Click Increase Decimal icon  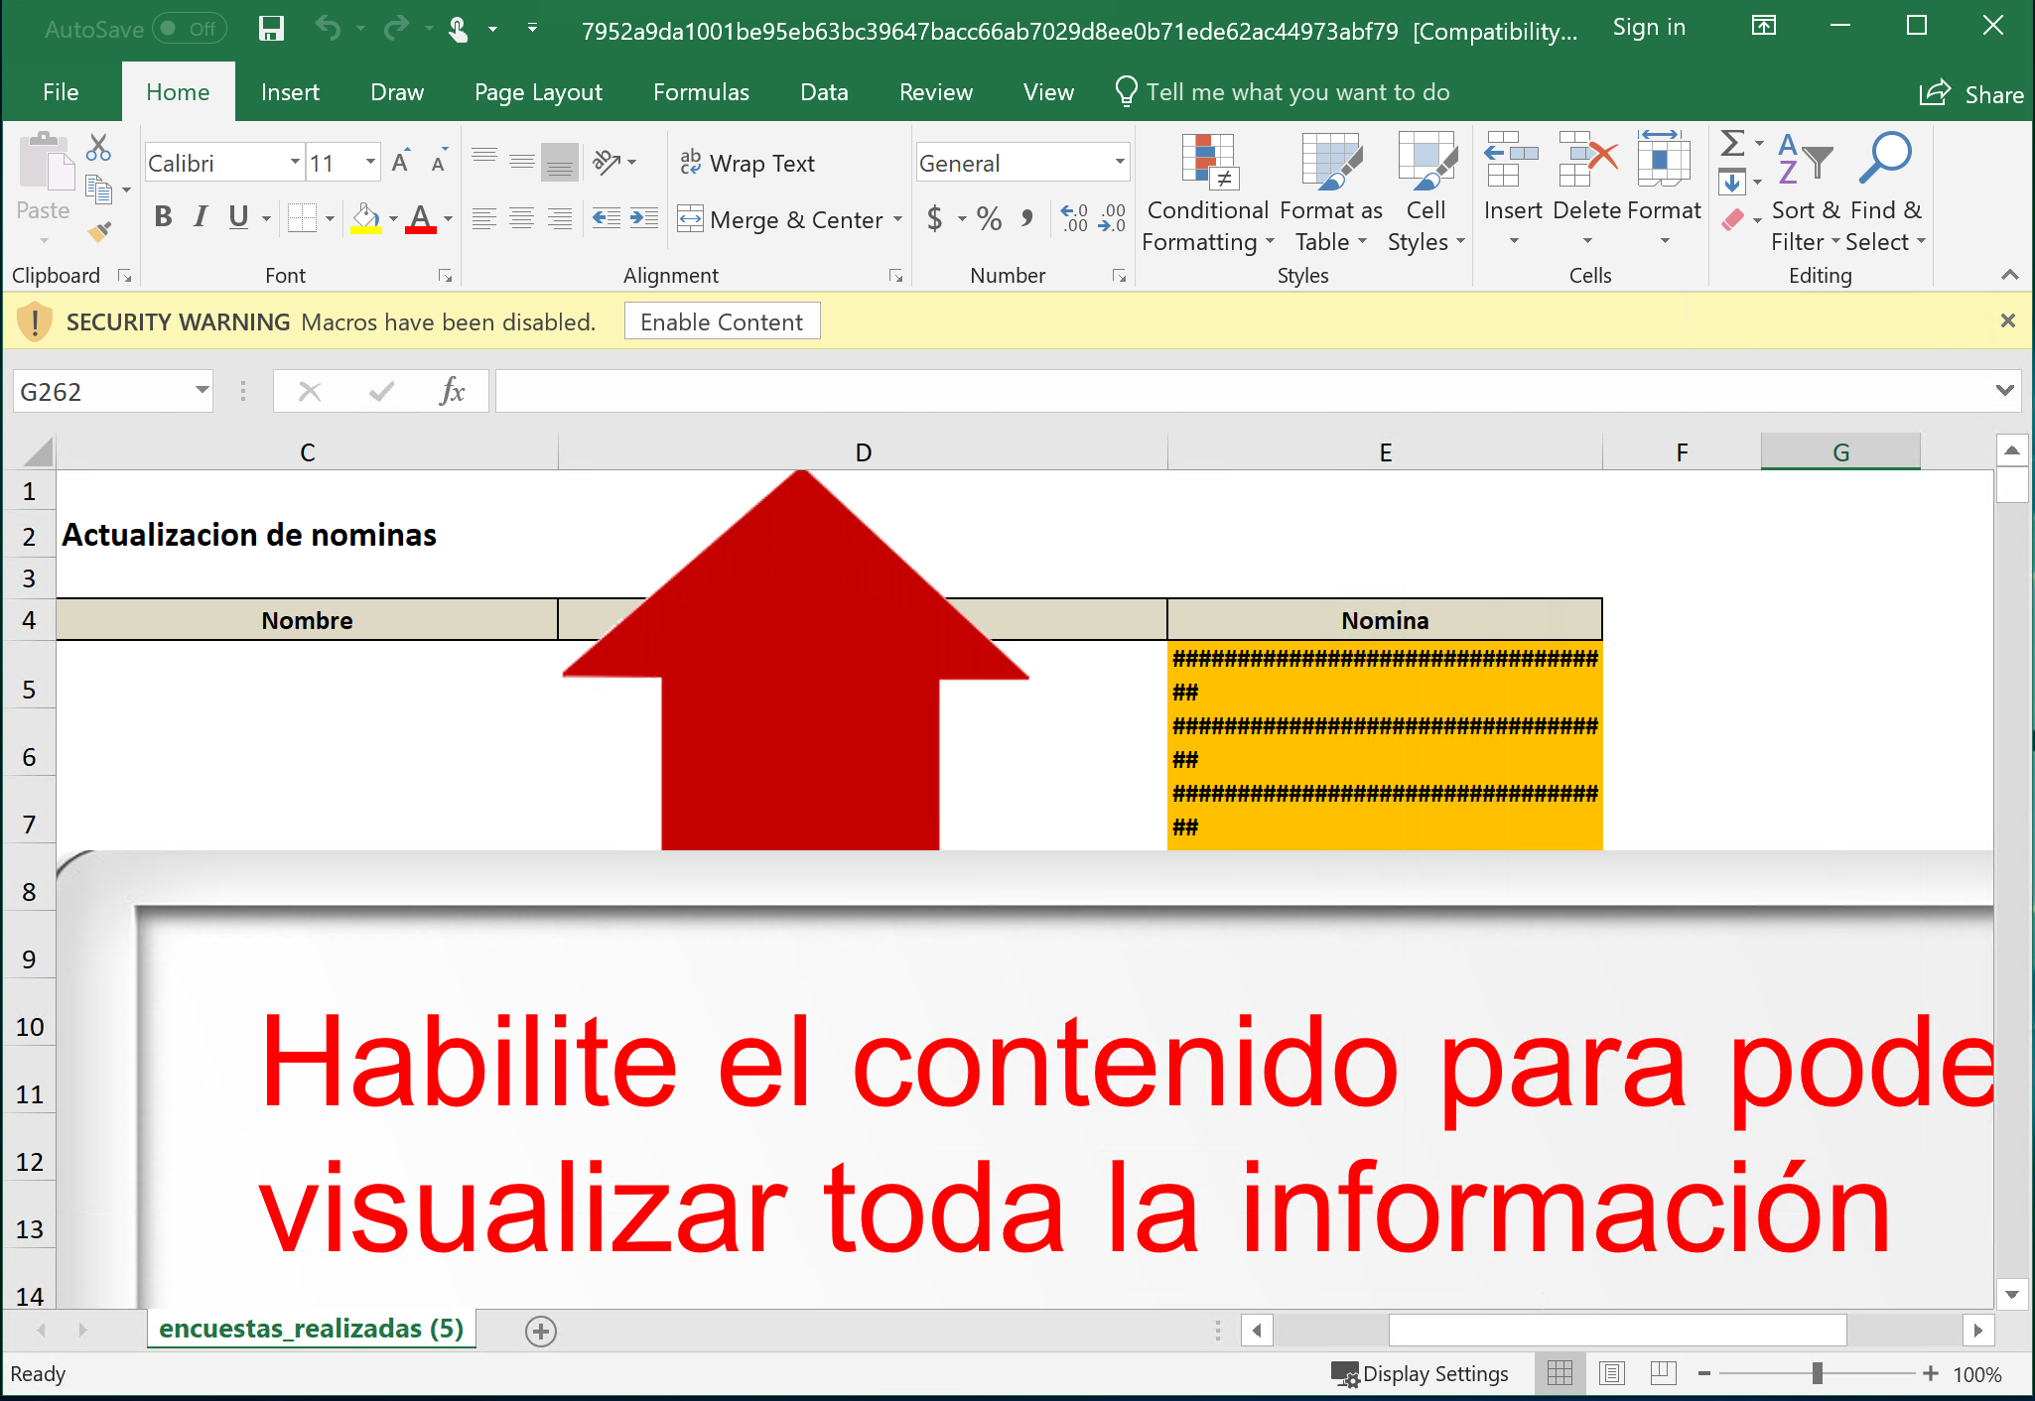click(x=1074, y=218)
